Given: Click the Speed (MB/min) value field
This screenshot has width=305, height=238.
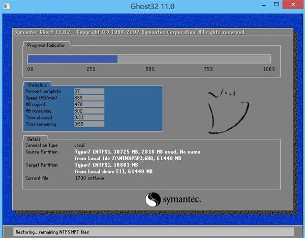Looking at the screenshot, I should tap(88, 98).
